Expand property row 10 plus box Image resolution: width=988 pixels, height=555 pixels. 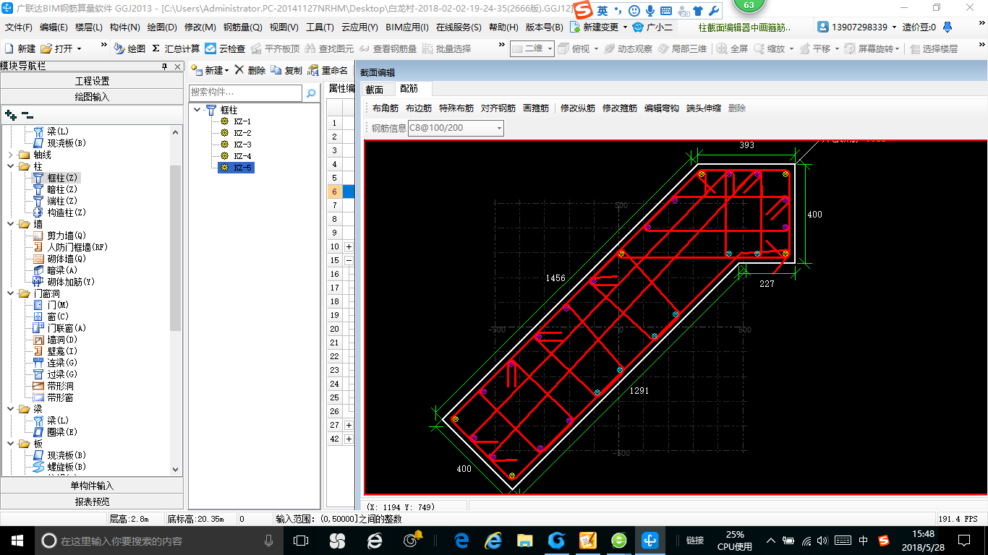pos(349,246)
